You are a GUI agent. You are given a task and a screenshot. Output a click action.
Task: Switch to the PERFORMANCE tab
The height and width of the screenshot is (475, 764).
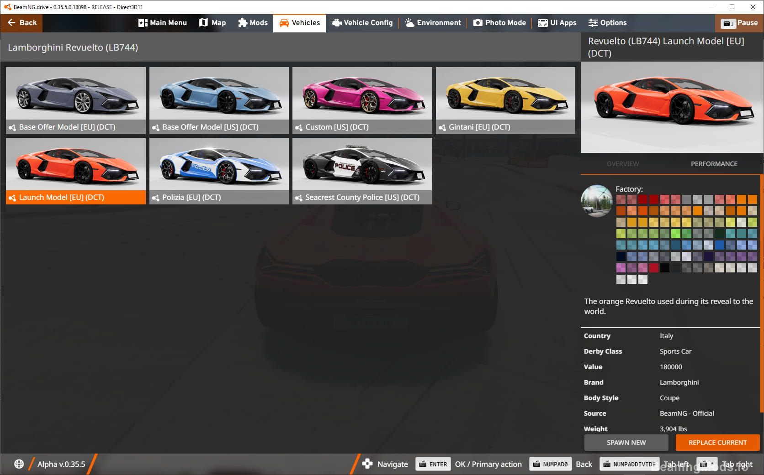coord(714,164)
